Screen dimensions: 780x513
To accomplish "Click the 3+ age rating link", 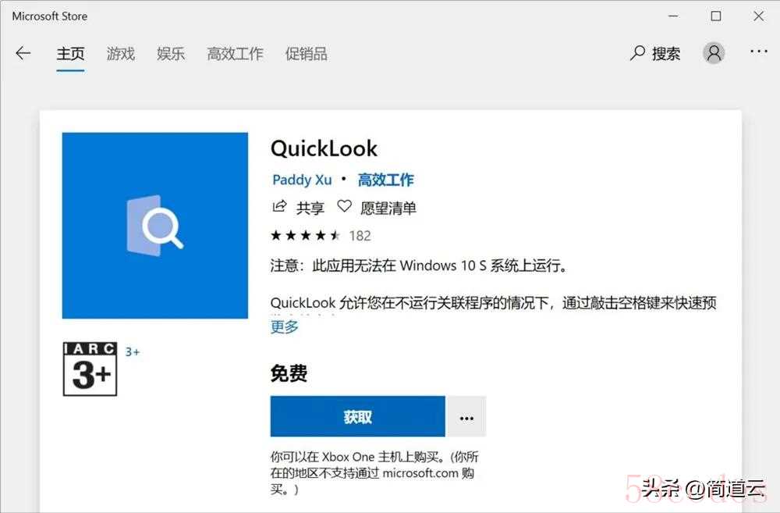I will coord(133,352).
